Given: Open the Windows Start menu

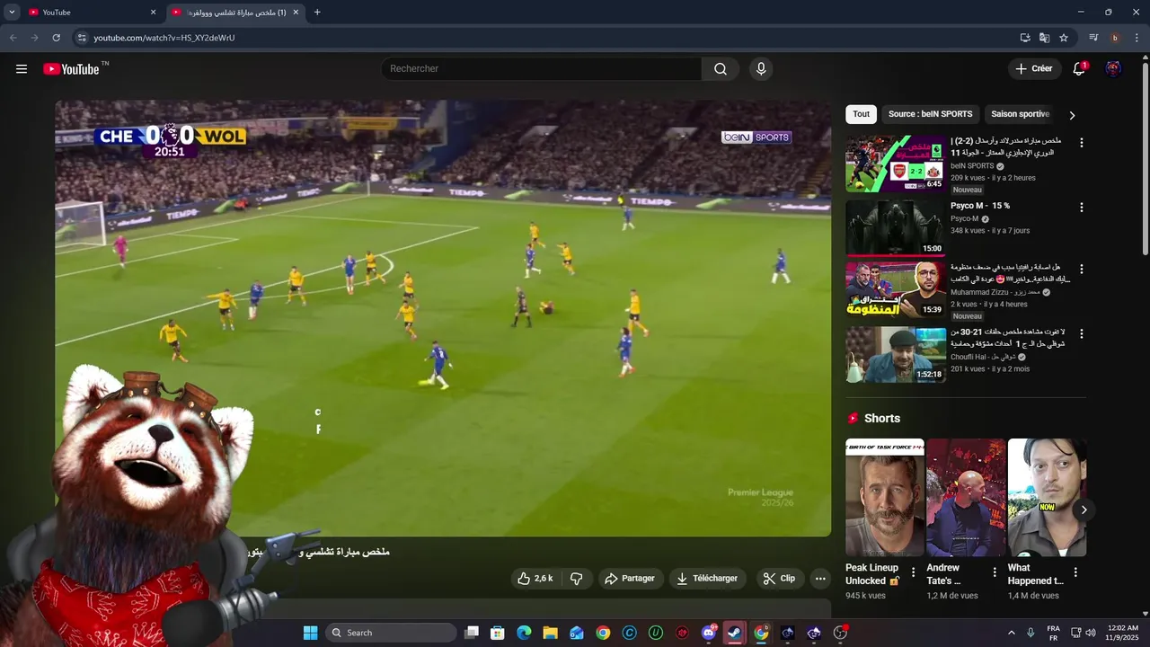Looking at the screenshot, I should pos(310,633).
